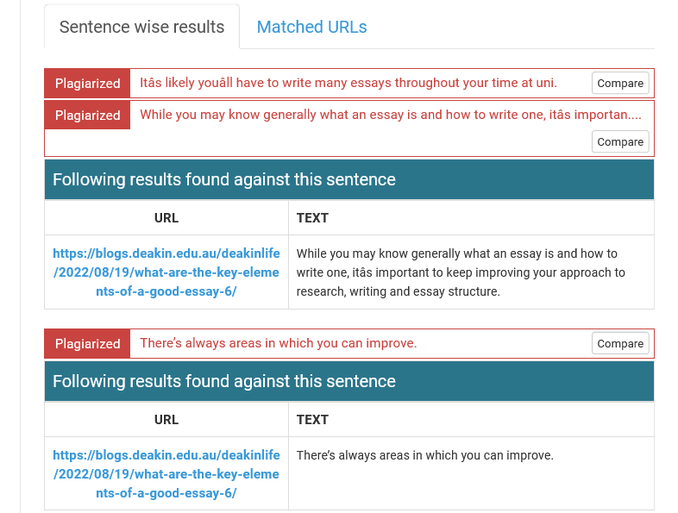Image resolution: width=678 pixels, height=513 pixels.
Task: Click Compare for the 'Itâs likely youâll' sentence
Action: click(620, 84)
